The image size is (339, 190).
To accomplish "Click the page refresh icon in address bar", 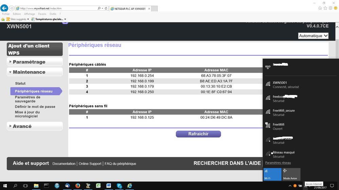I will (x=106, y=8).
